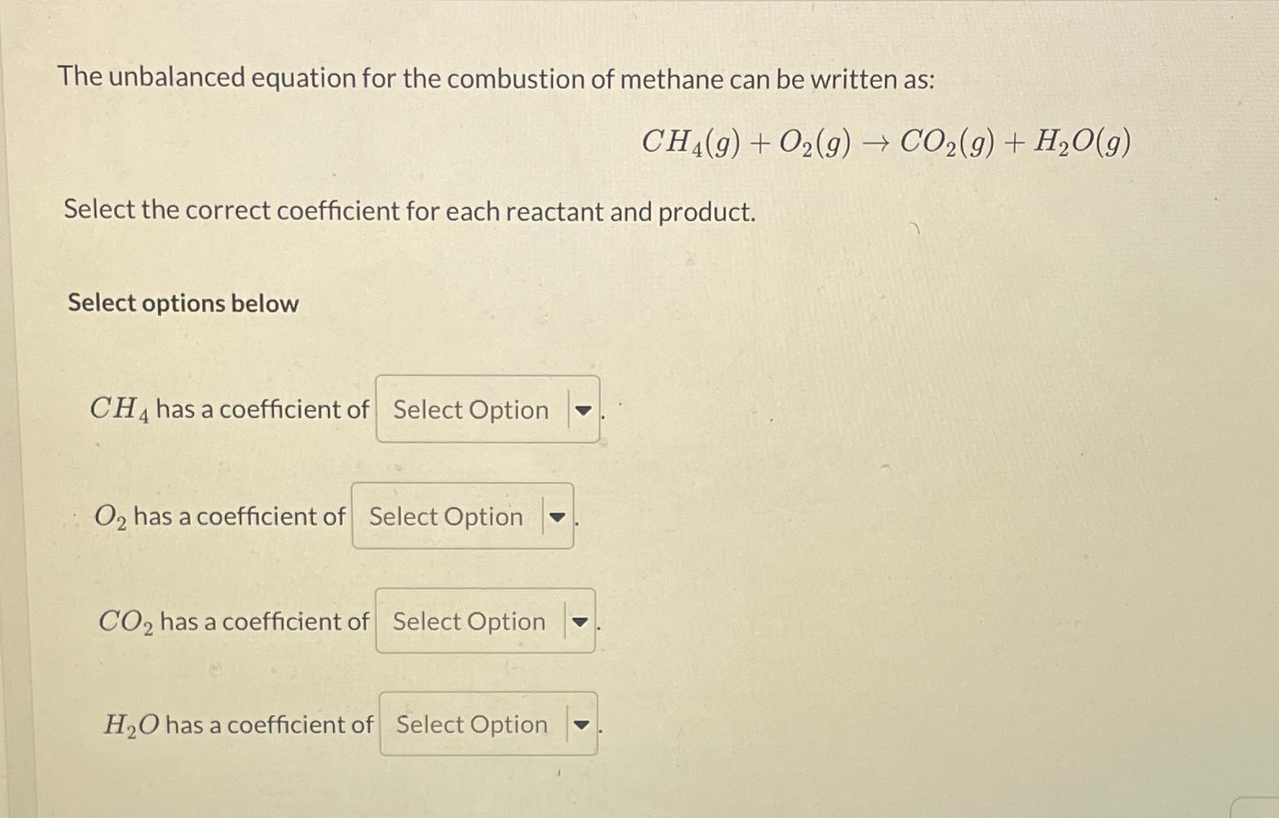The width and height of the screenshot is (1279, 818).
Task: Open the CH4 coefficient dropdown arrow
Action: pos(583,410)
